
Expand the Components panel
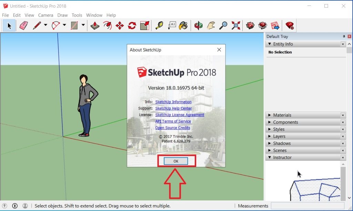click(x=270, y=122)
